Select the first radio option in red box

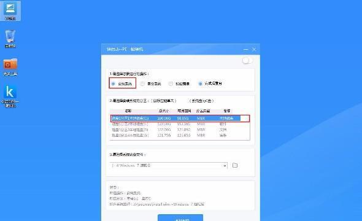coord(113,83)
